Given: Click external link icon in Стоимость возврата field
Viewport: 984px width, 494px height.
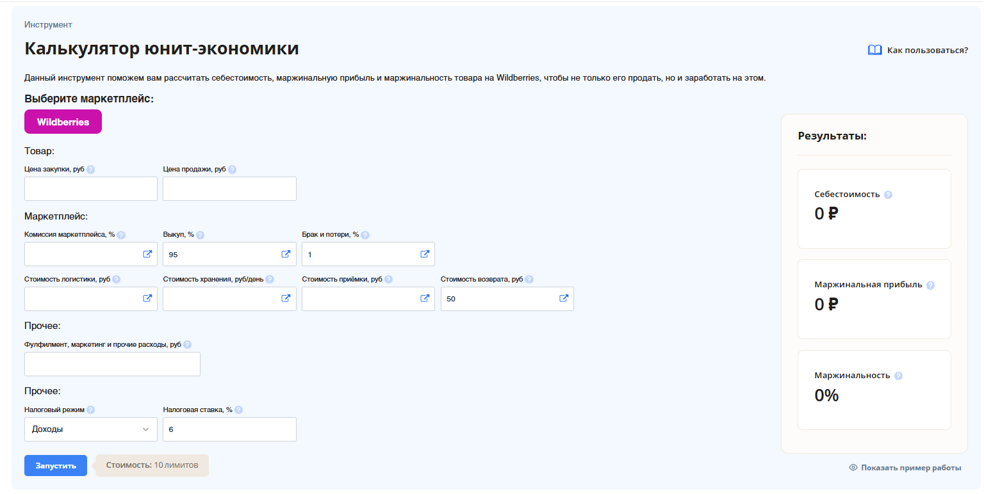Looking at the screenshot, I should click(x=564, y=298).
